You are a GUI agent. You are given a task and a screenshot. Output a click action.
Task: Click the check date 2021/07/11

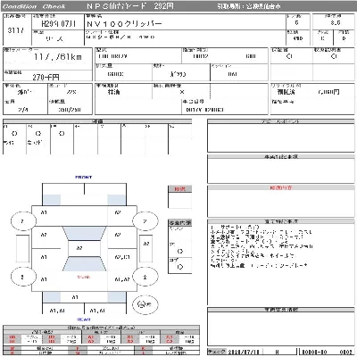[x=244, y=352]
